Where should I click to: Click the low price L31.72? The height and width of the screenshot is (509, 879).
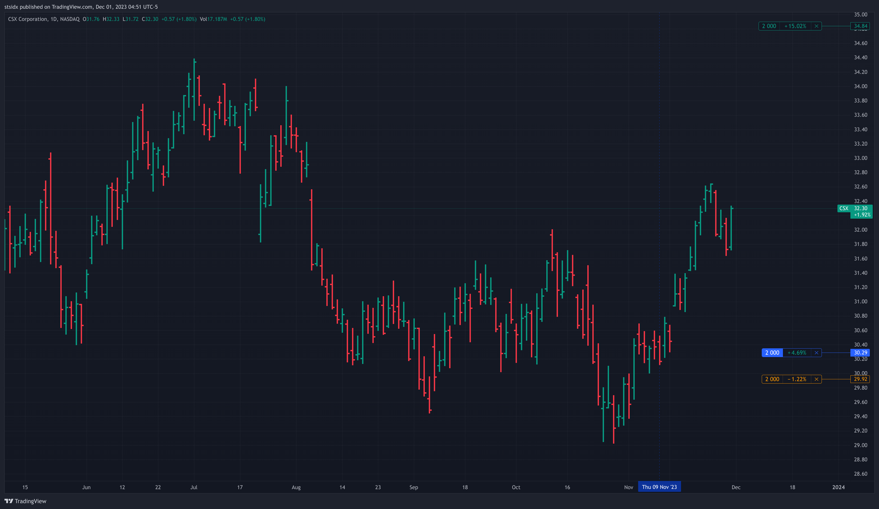click(x=130, y=19)
